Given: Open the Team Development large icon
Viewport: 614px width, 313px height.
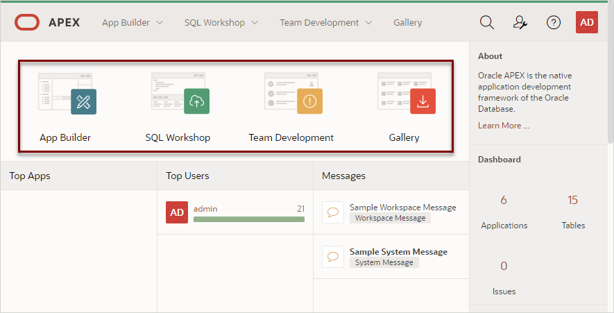Looking at the screenshot, I should pos(293,93).
